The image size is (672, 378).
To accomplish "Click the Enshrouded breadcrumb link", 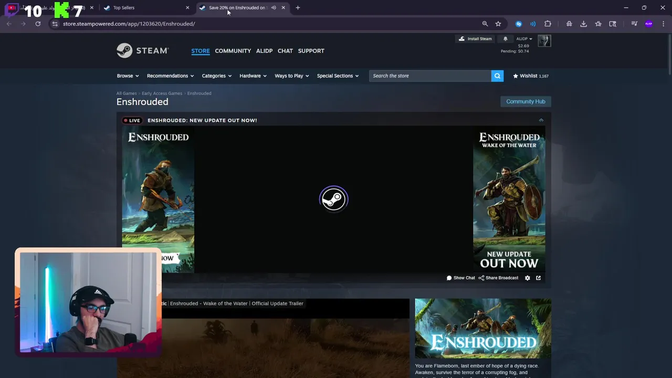I will 199,93.
